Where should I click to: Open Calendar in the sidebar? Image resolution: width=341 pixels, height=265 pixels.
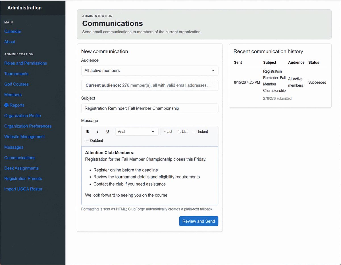(x=13, y=31)
